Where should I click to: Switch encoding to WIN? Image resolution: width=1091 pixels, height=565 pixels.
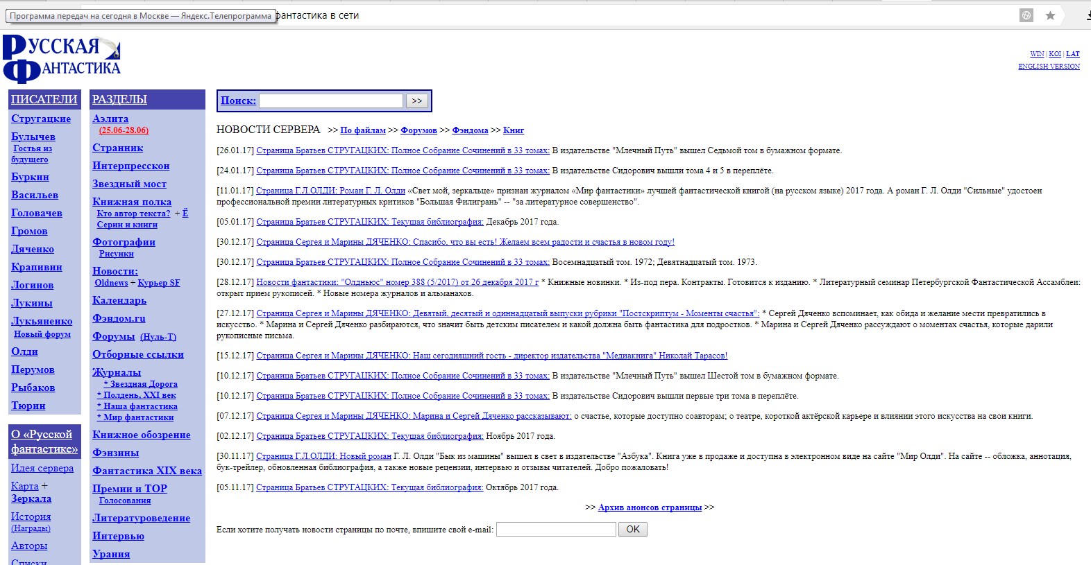(x=1037, y=54)
